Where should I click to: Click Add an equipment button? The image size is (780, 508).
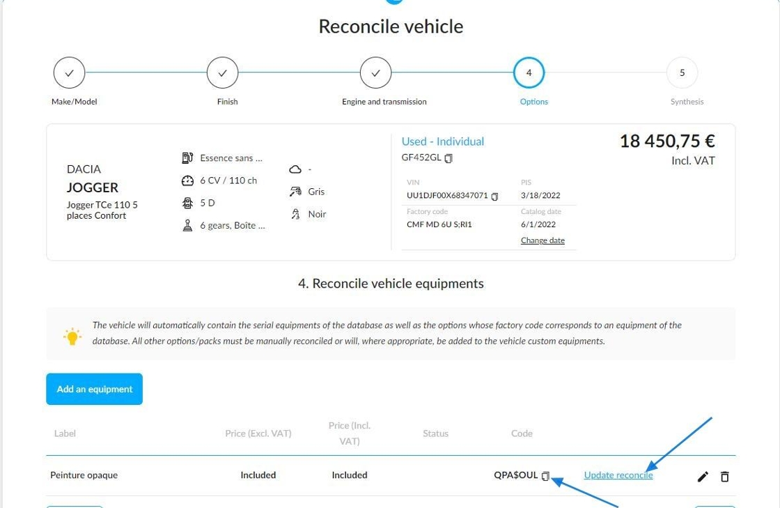[95, 389]
